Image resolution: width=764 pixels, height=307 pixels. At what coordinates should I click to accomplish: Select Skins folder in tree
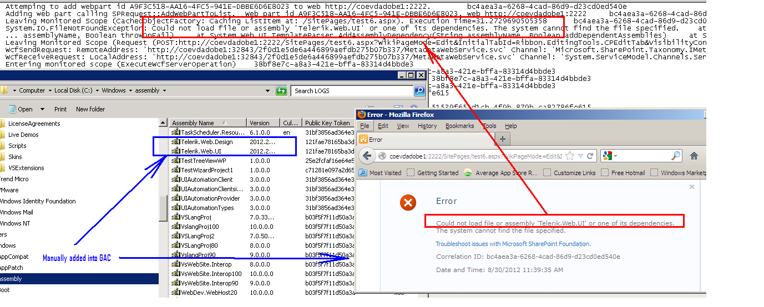(x=15, y=157)
